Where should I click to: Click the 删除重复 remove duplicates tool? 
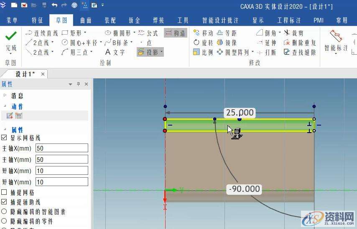point(300,43)
